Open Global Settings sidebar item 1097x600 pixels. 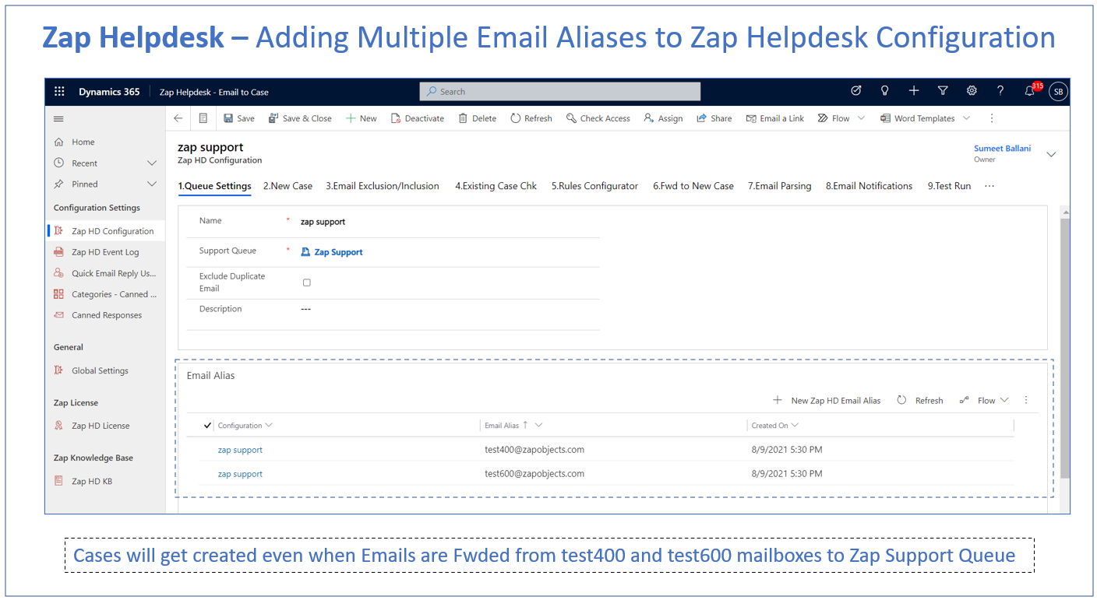104,370
